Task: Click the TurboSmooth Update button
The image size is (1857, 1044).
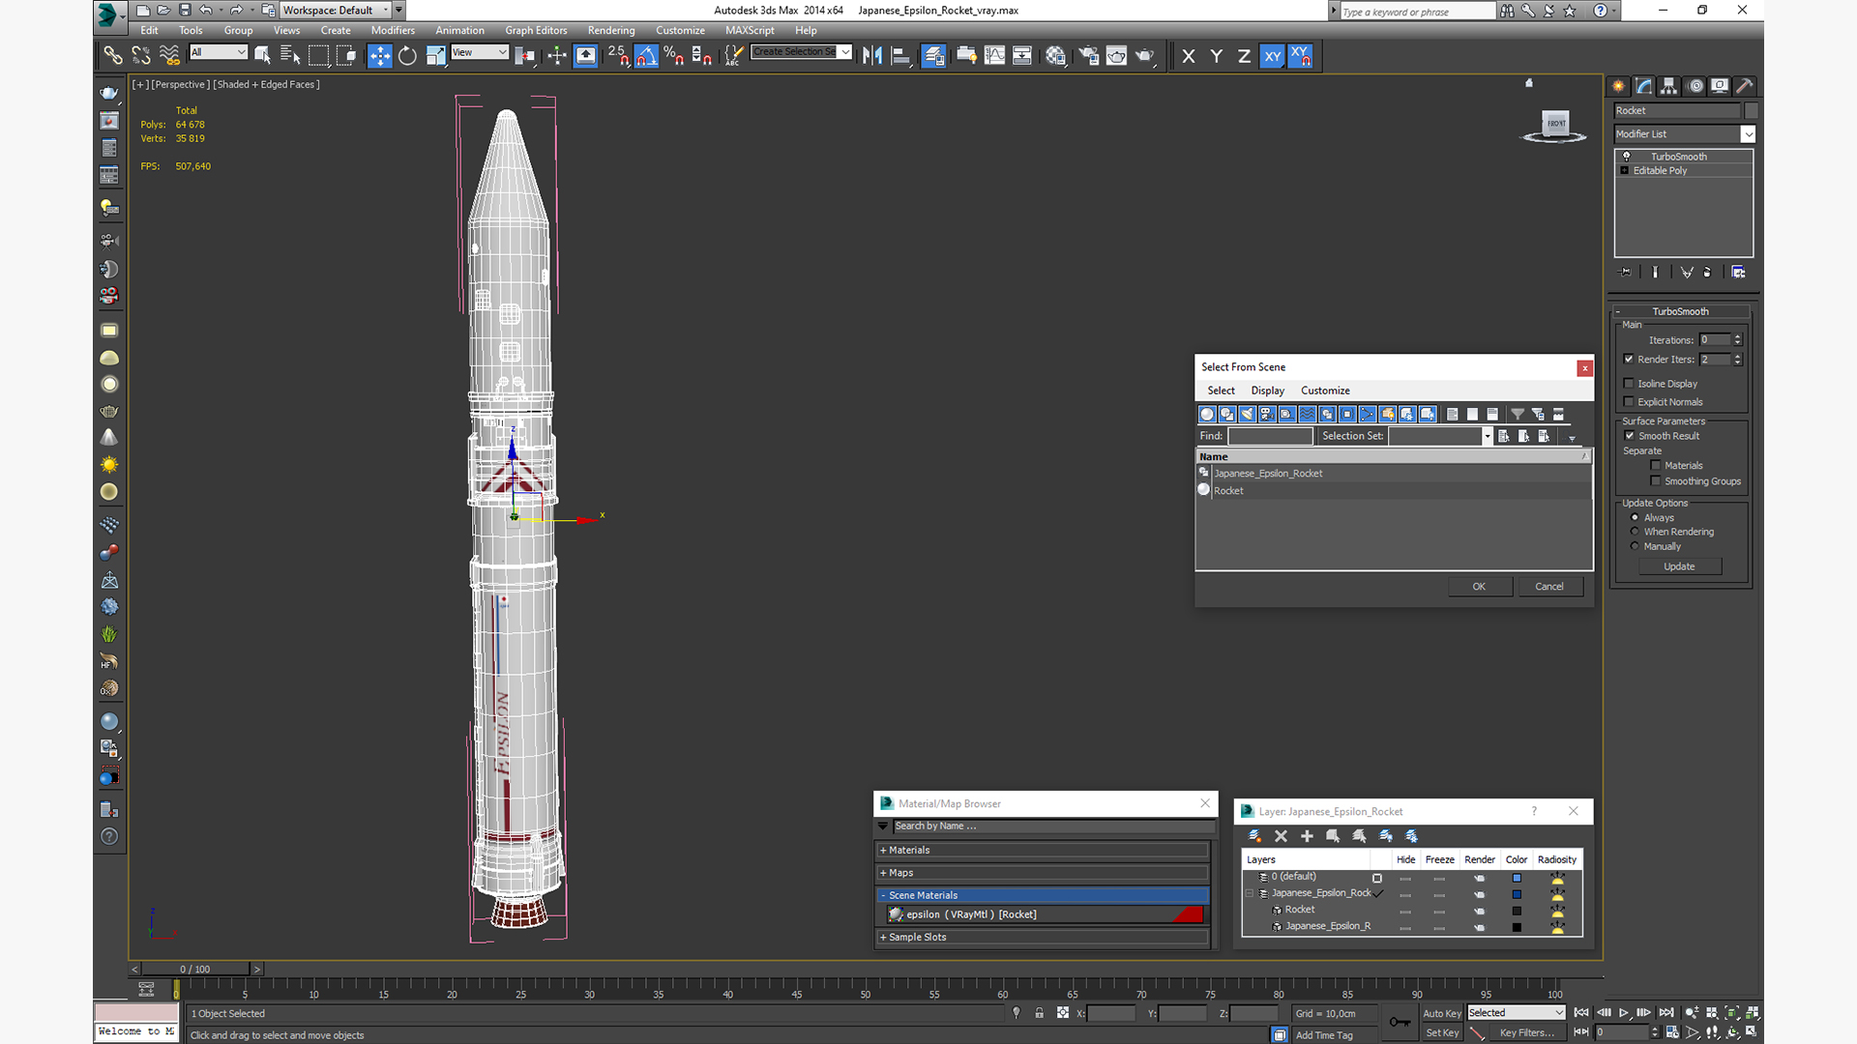Action: coord(1679,566)
